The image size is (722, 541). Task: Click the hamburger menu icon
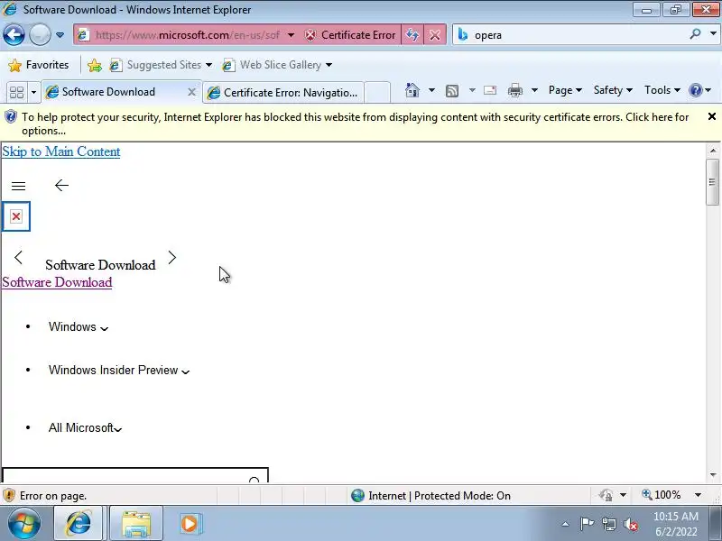tap(18, 186)
